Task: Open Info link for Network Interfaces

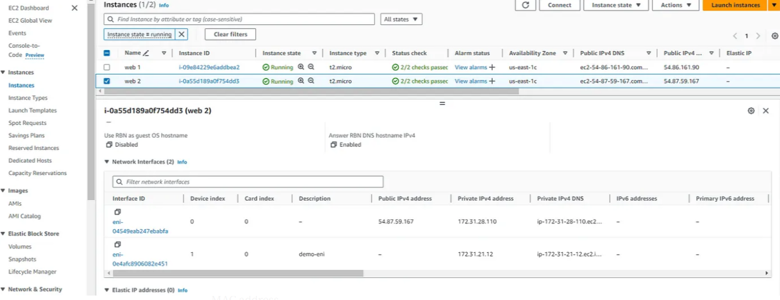Action: [182, 162]
